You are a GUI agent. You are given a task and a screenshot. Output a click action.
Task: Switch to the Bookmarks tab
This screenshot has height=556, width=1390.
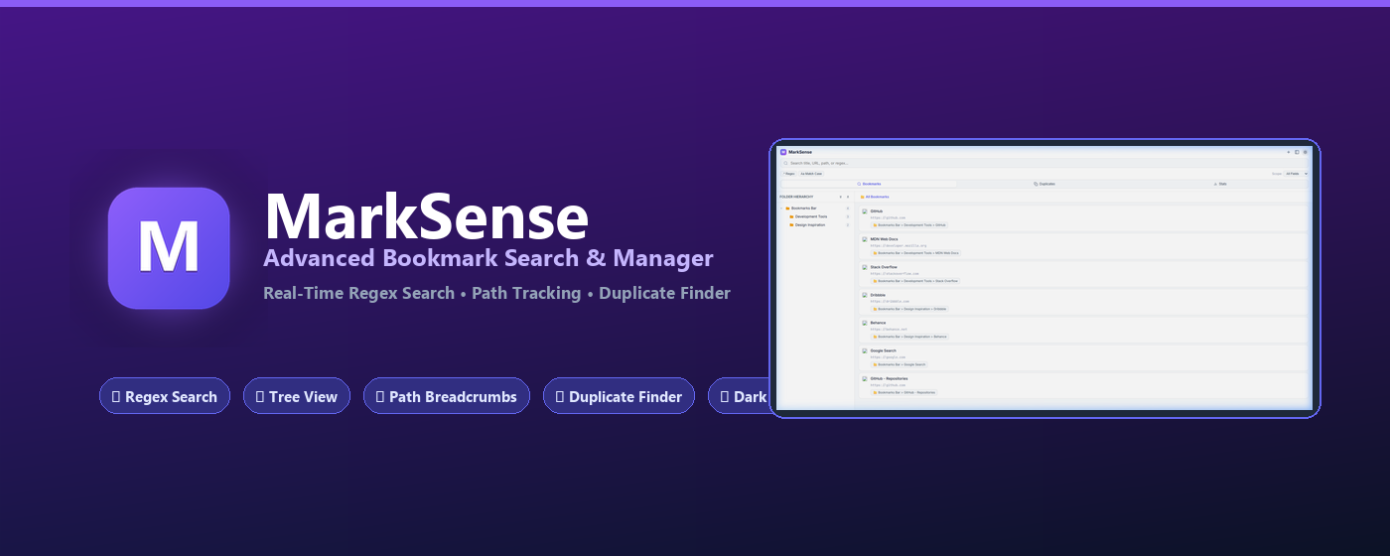pyautogui.click(x=869, y=184)
